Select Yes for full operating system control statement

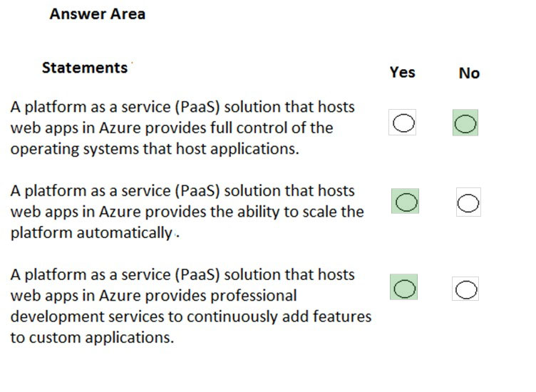coord(403,124)
